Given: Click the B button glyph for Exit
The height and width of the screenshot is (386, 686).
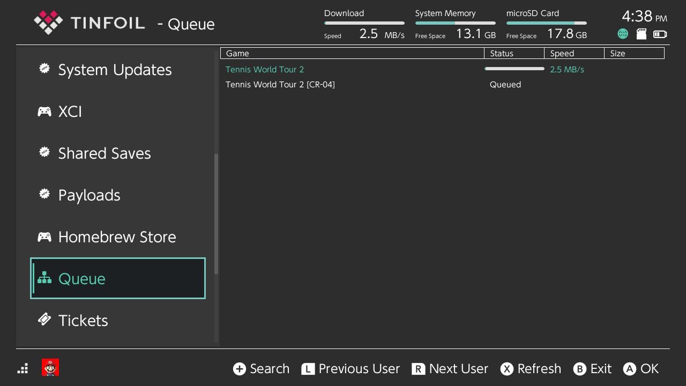Looking at the screenshot, I should [579, 369].
